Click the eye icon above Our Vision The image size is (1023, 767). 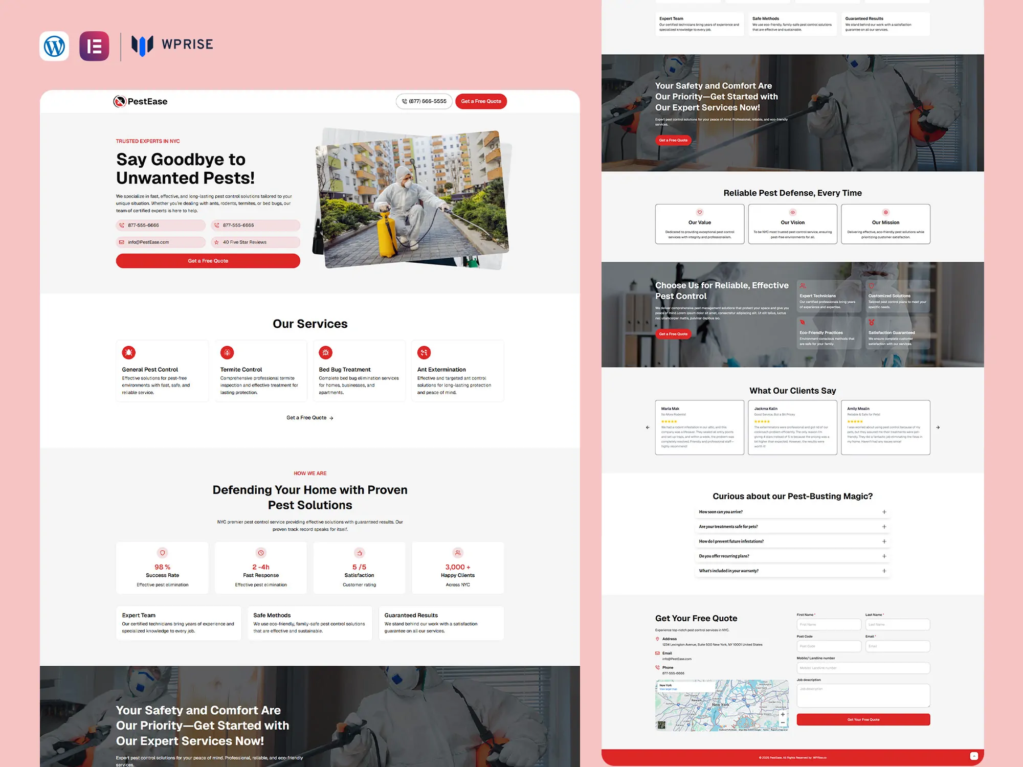click(x=792, y=212)
